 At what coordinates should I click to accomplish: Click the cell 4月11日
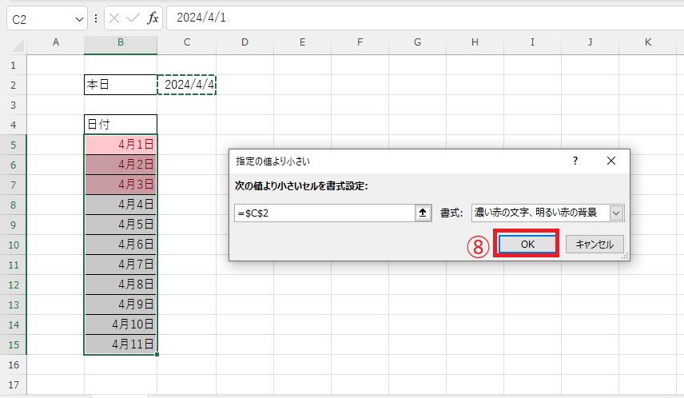pyautogui.click(x=121, y=344)
